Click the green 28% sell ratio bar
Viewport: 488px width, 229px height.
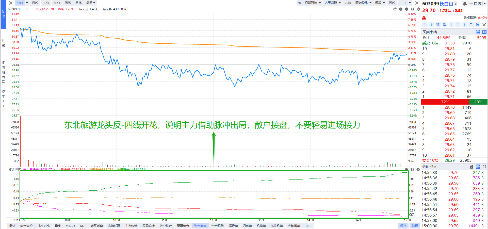click(478, 102)
